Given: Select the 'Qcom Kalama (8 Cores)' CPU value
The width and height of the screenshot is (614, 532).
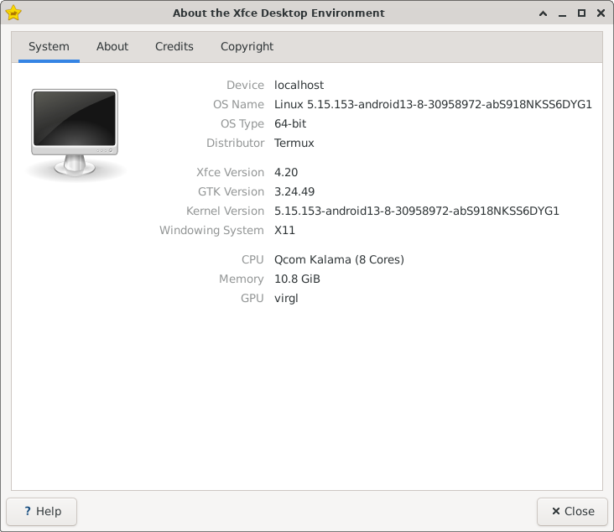Looking at the screenshot, I should pos(339,260).
